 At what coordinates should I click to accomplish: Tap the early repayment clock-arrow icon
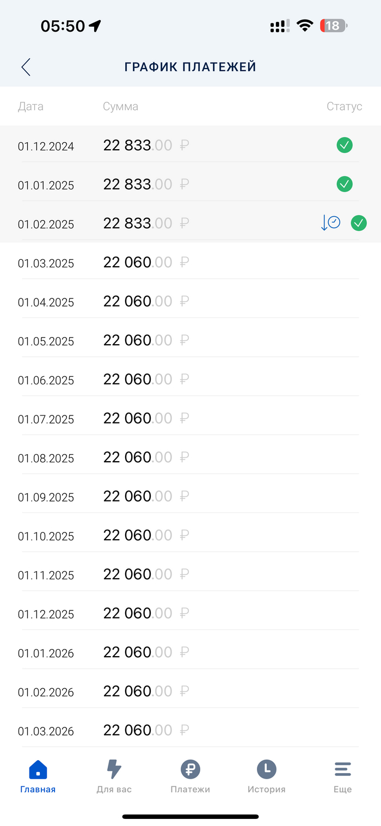(x=330, y=223)
